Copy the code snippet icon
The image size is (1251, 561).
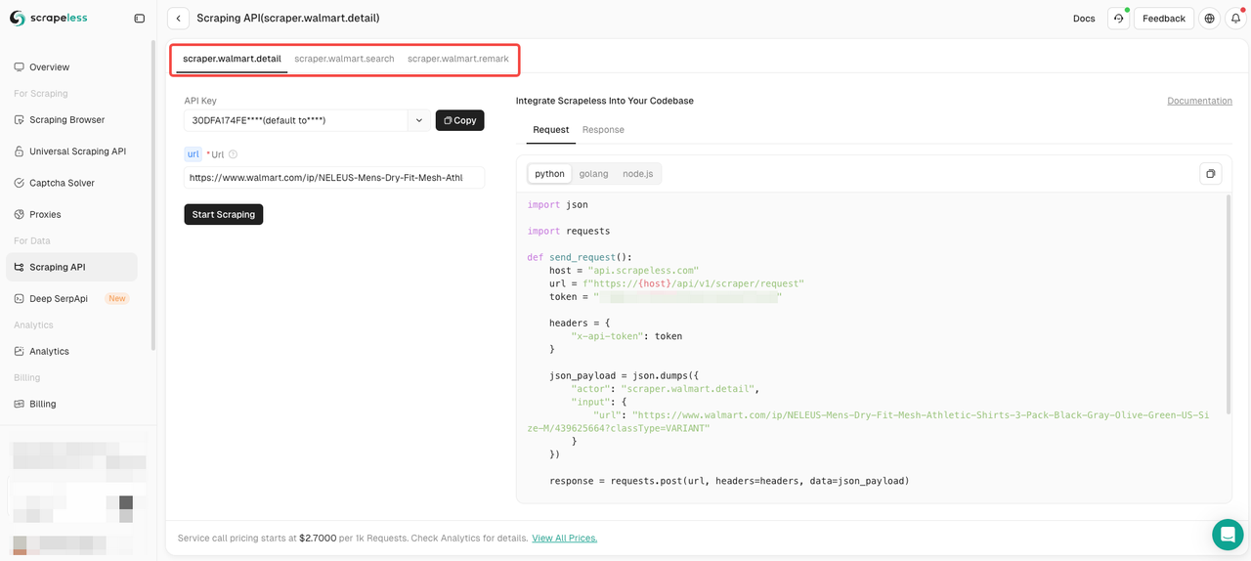[1211, 173]
